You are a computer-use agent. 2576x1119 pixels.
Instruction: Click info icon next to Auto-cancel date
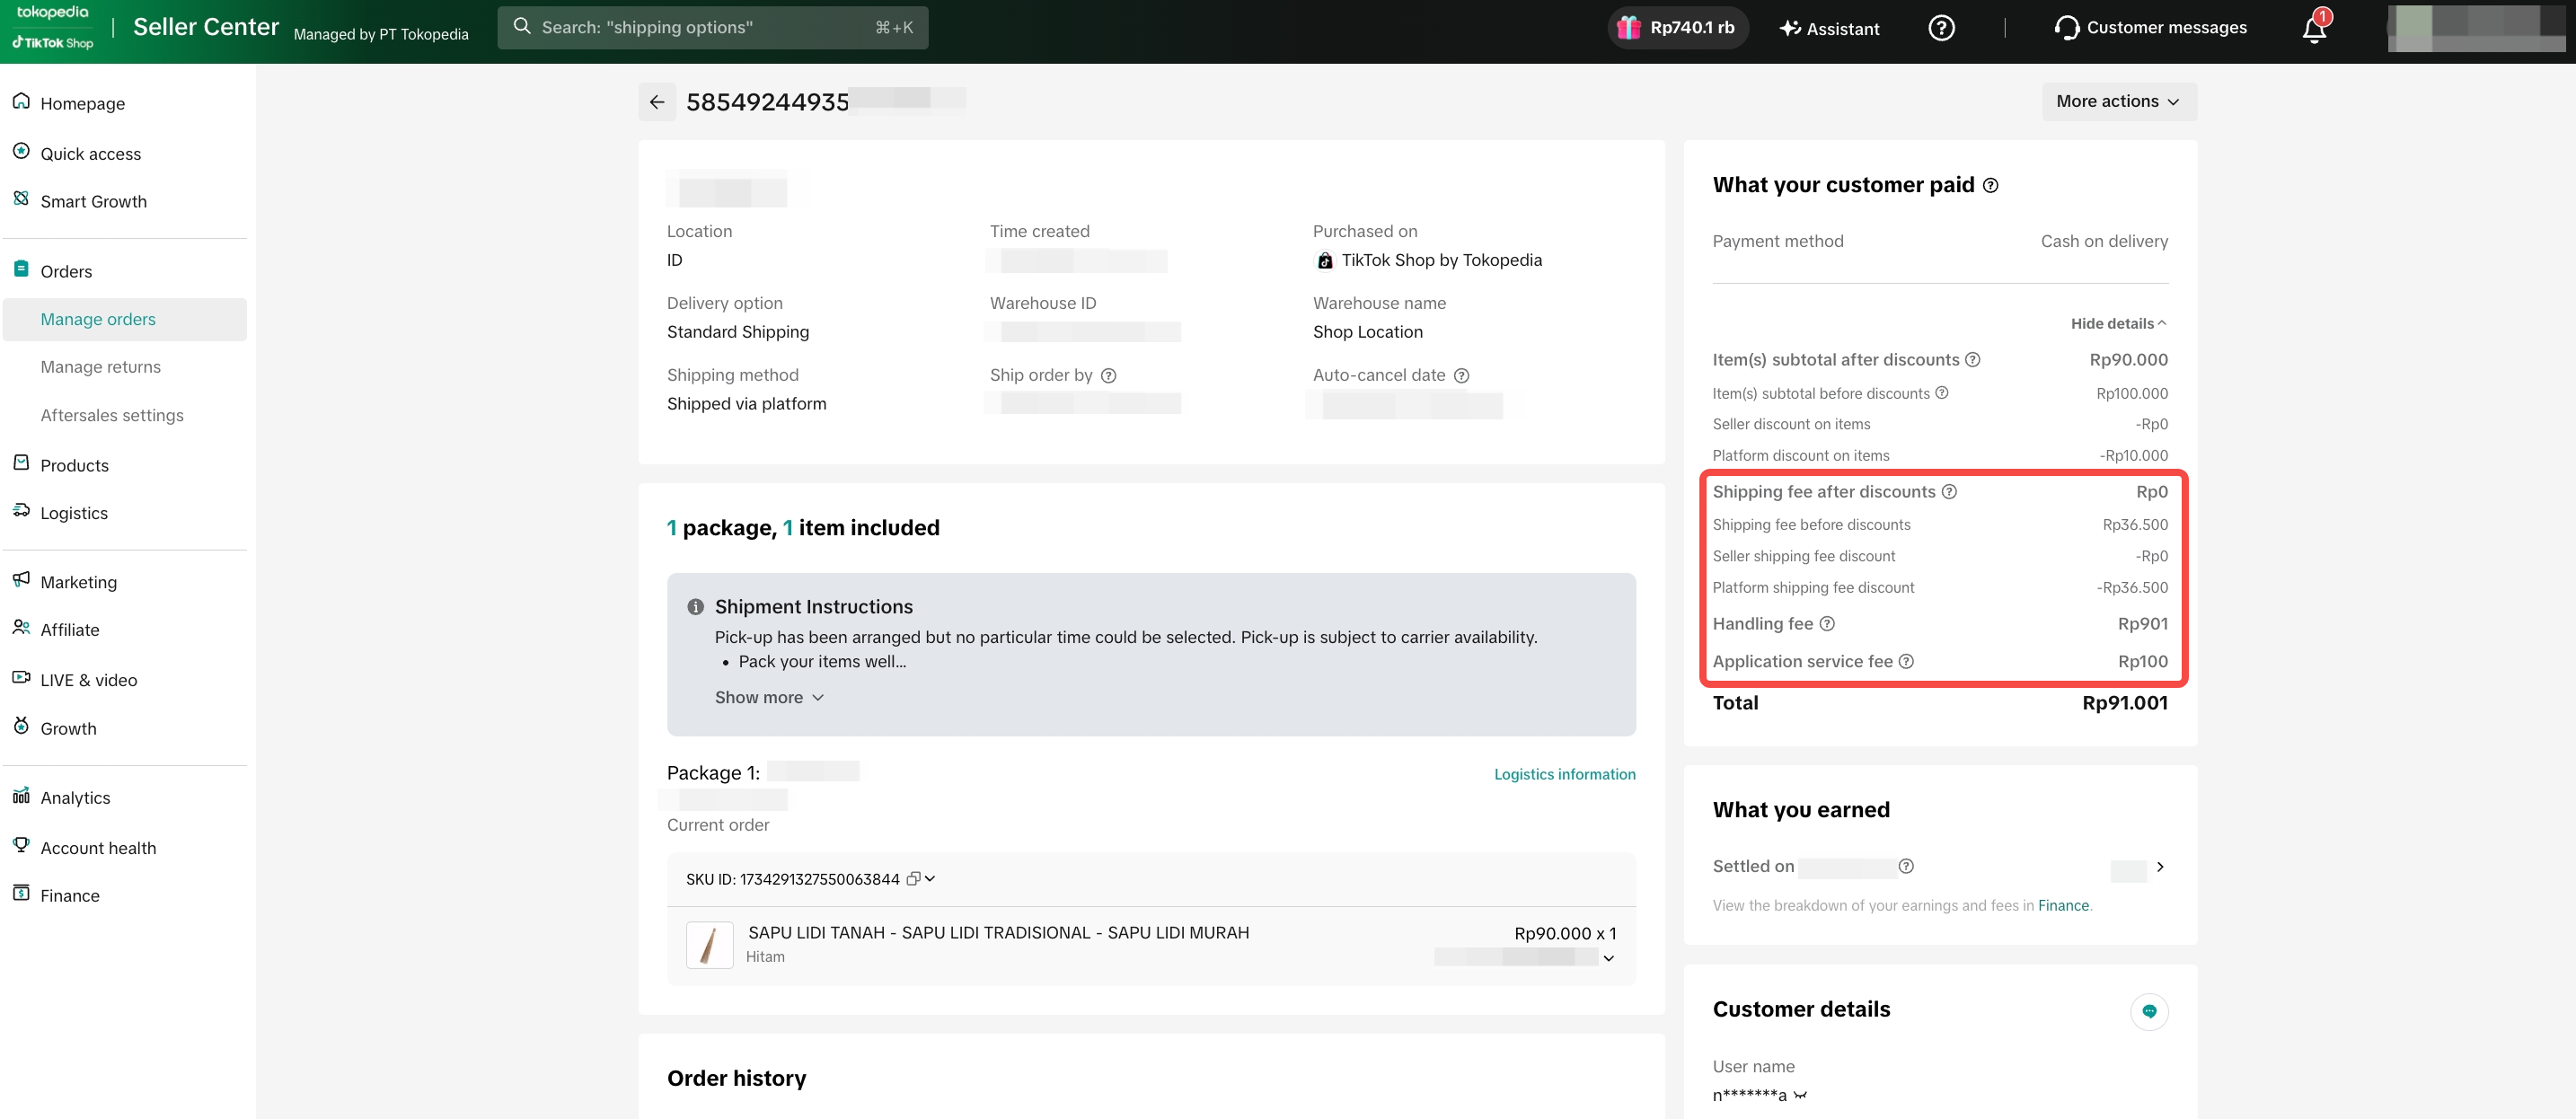(1461, 376)
